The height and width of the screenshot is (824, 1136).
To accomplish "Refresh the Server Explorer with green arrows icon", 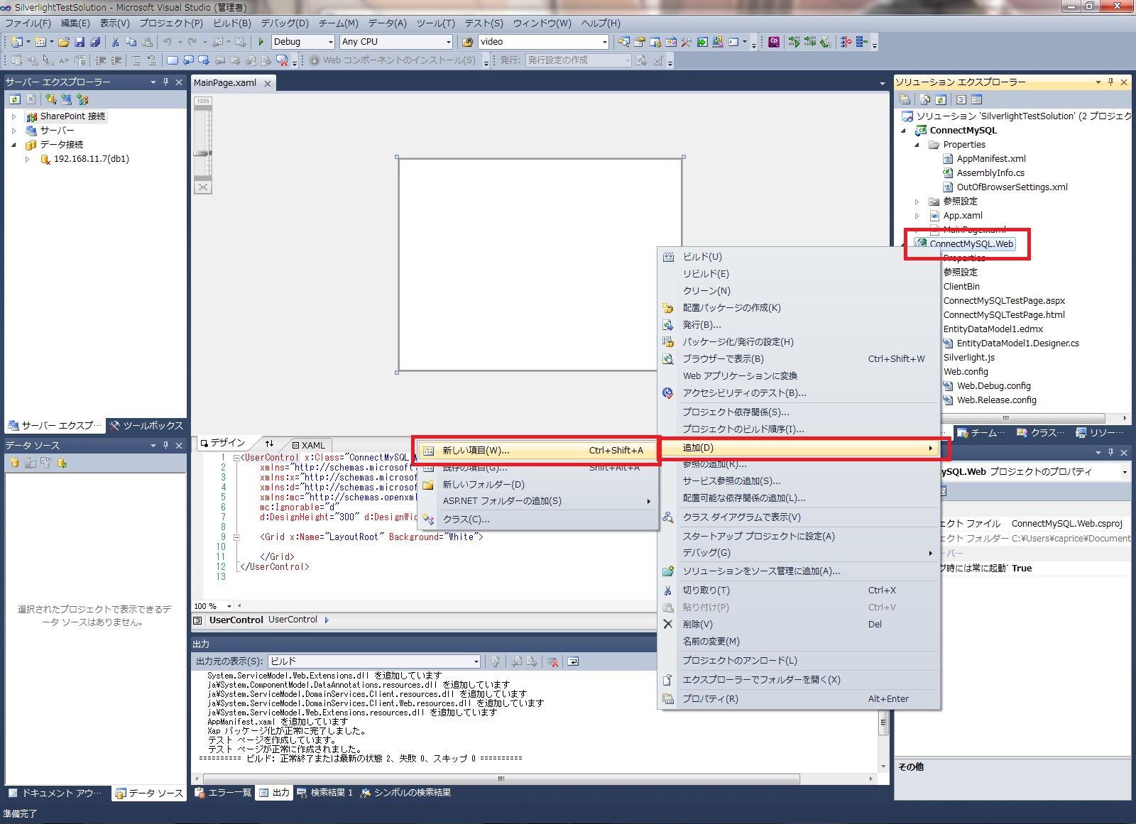I will (15, 99).
